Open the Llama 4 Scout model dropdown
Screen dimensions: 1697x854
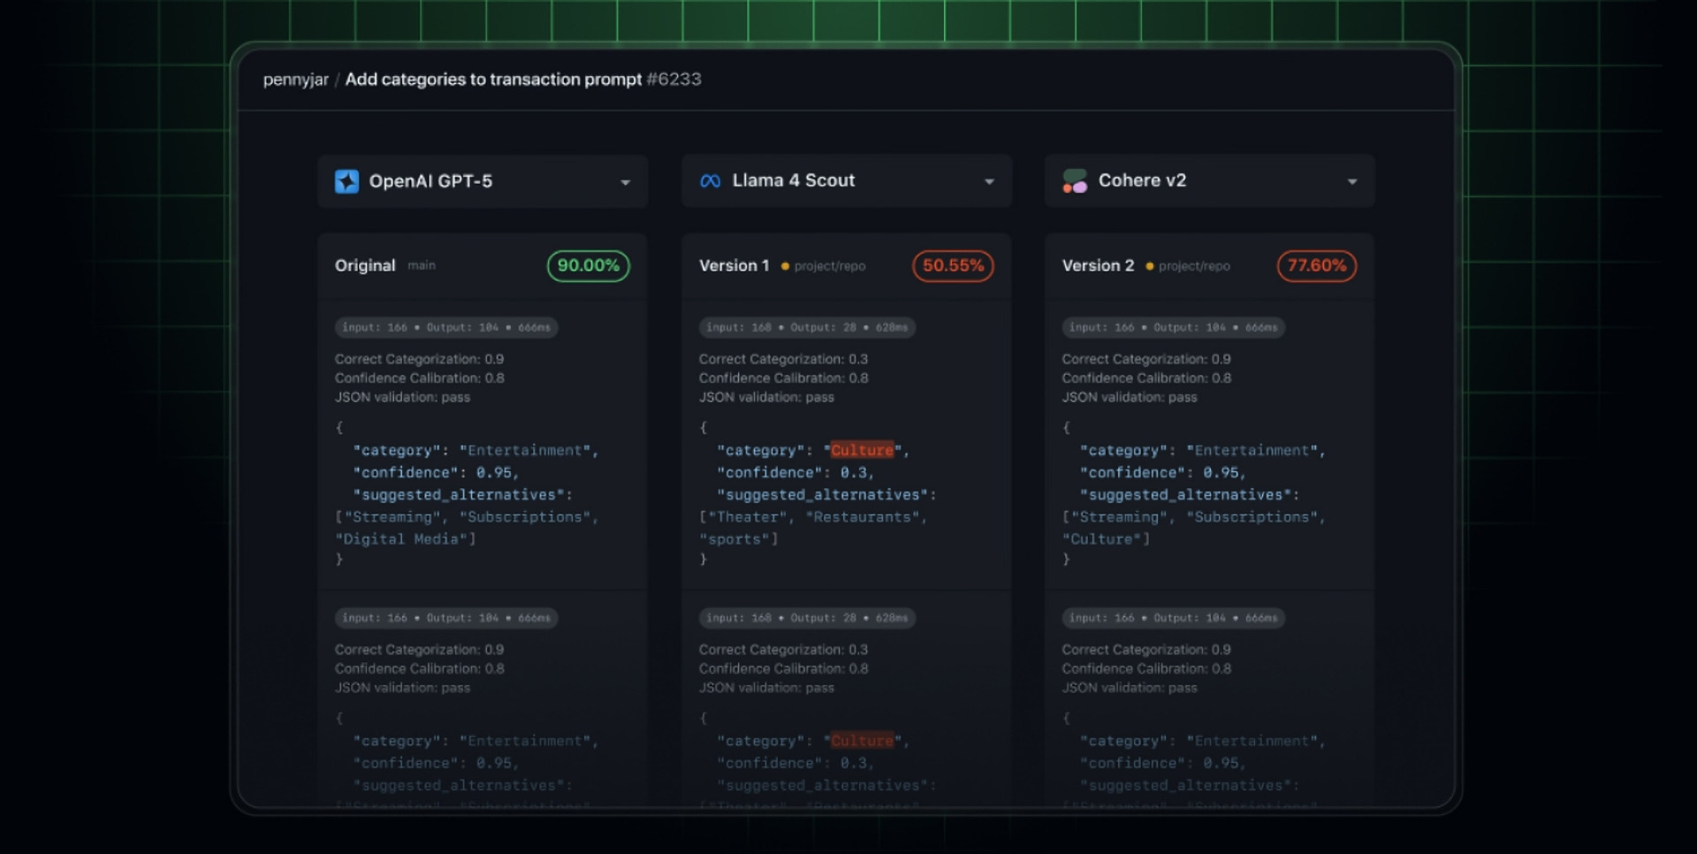847,181
